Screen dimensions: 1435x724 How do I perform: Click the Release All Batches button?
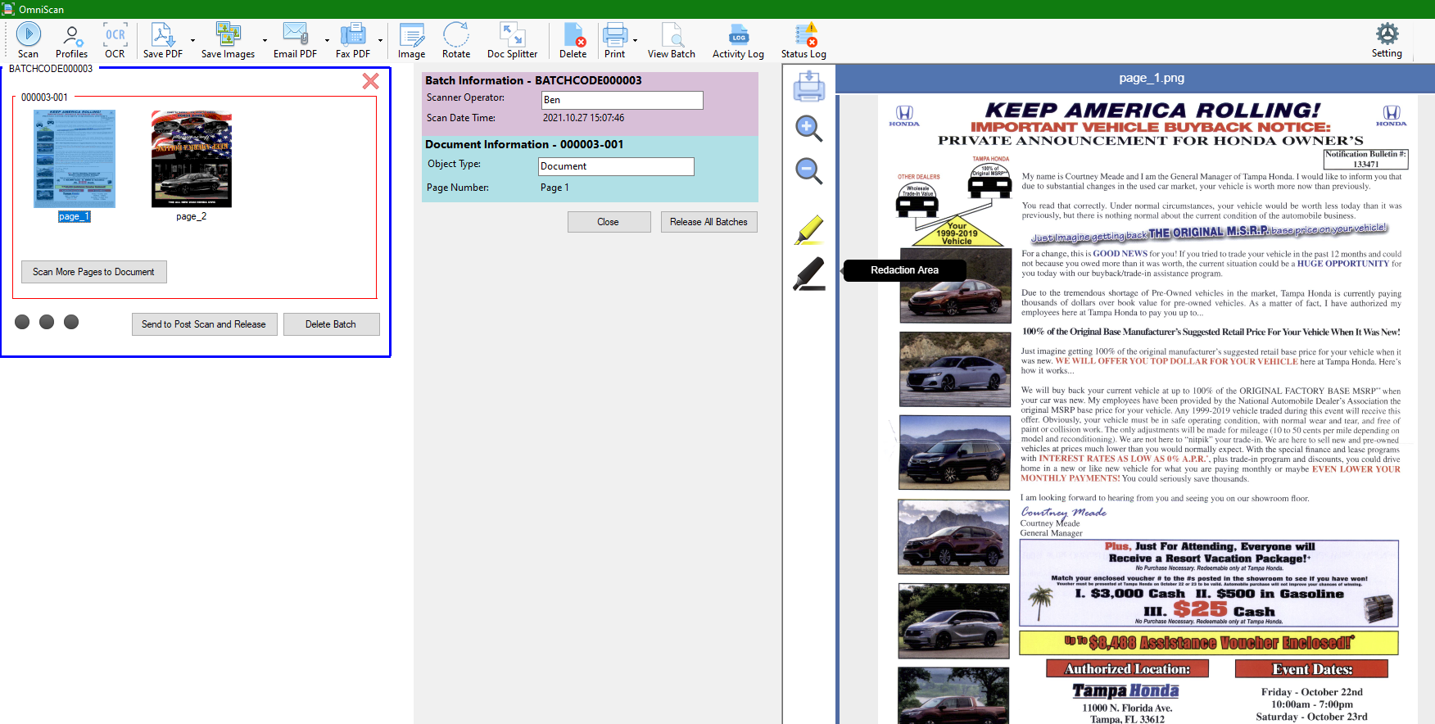(708, 222)
